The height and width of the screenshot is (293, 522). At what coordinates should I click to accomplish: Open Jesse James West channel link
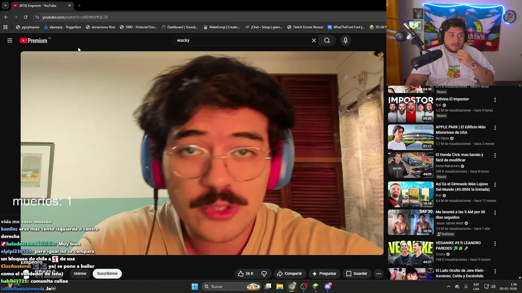449,223
